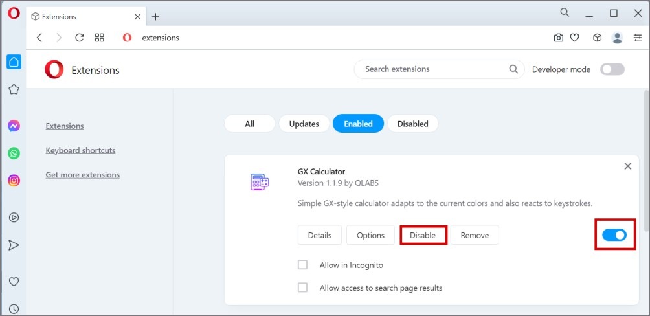The image size is (650, 316).
Task: Open the Easy Setup sliders icon
Action: pos(638,38)
